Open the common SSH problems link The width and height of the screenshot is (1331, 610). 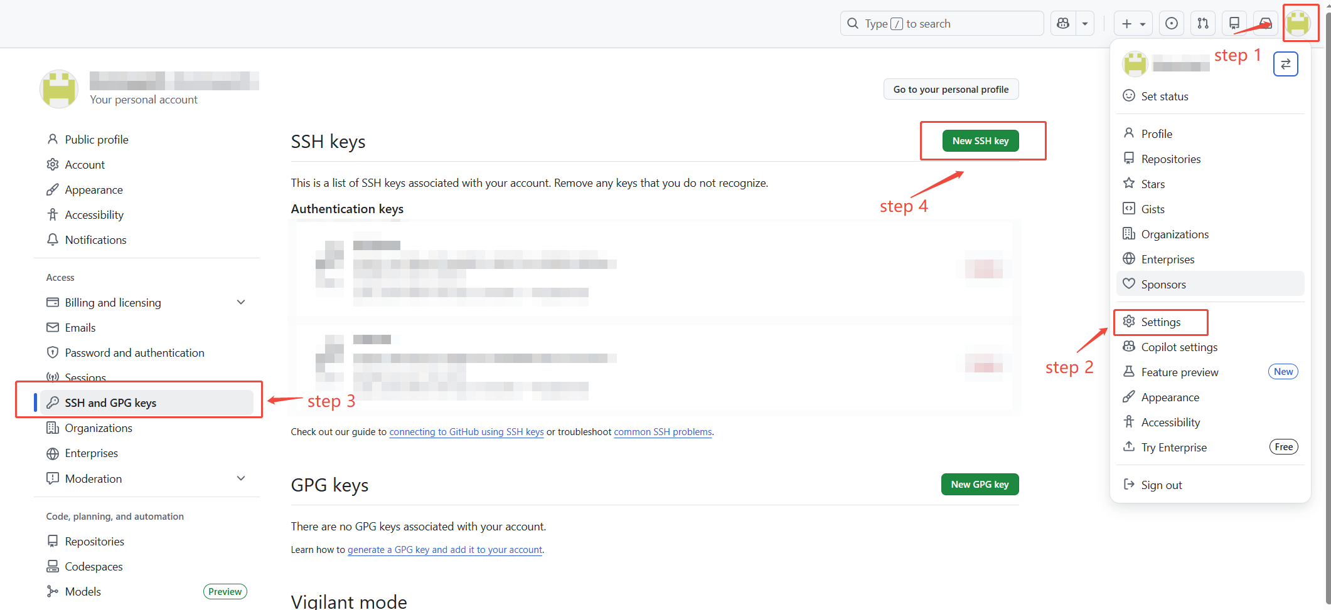click(x=663, y=432)
